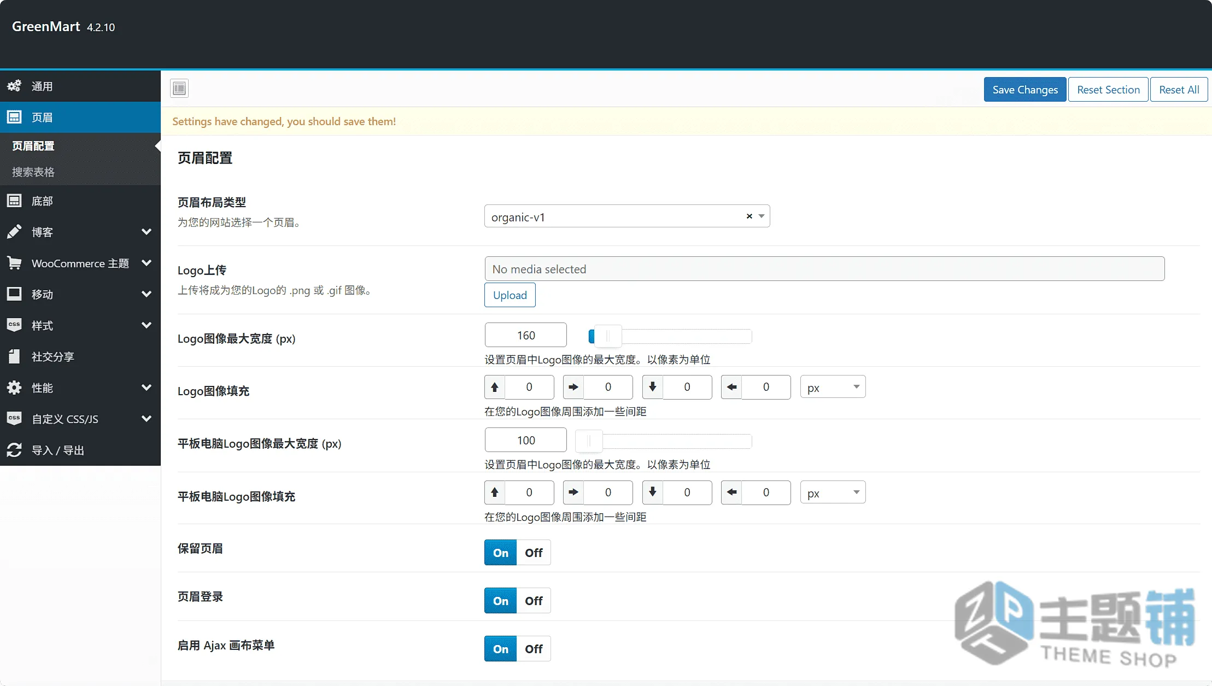Click the Reset Section button
Viewport: 1212px width, 686px height.
pyautogui.click(x=1108, y=90)
